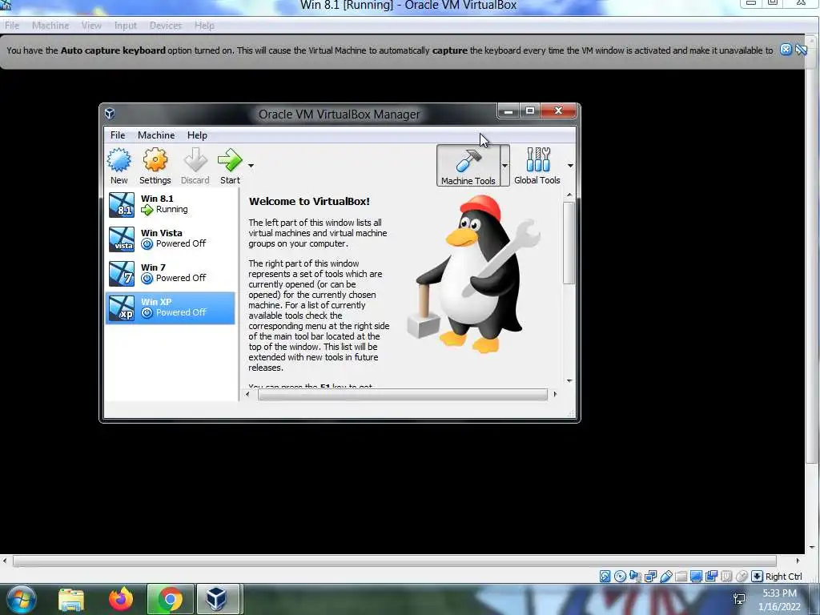Click the VirtualBox cube title bar icon
820x615 pixels.
tap(110, 114)
